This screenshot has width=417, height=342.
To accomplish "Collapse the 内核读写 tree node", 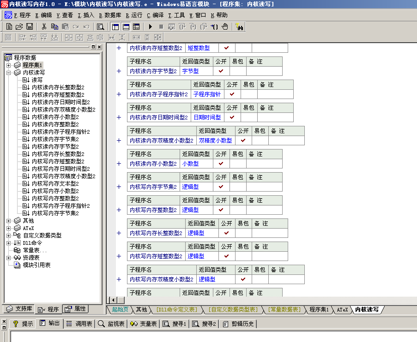I will pos(8,73).
